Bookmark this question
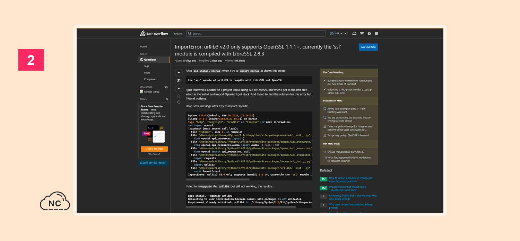Screen dimensions: 520x241 179,96
